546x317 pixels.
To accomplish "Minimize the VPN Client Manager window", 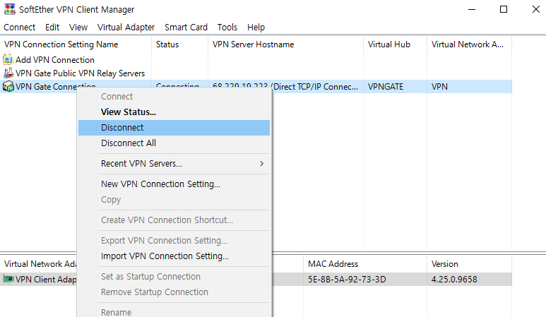I will 472,9.
